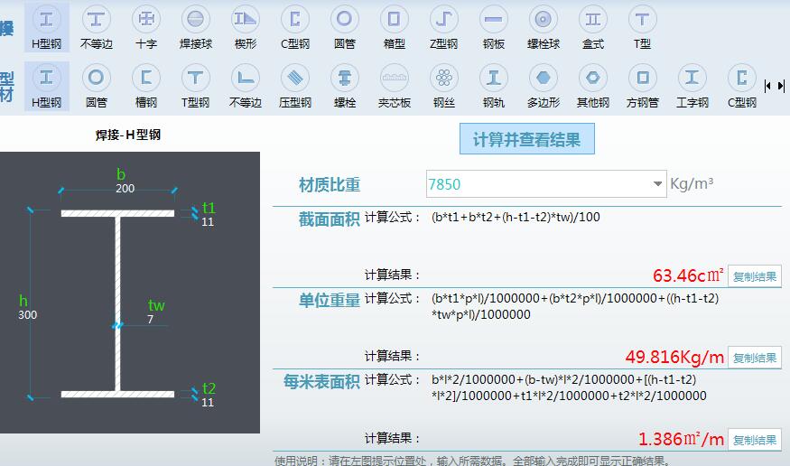Select C型钢 in the profile row

pos(742,86)
